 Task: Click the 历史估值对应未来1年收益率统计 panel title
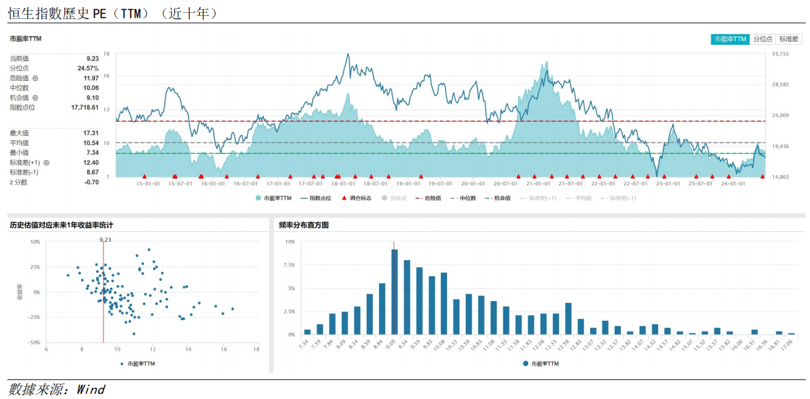[61, 226]
